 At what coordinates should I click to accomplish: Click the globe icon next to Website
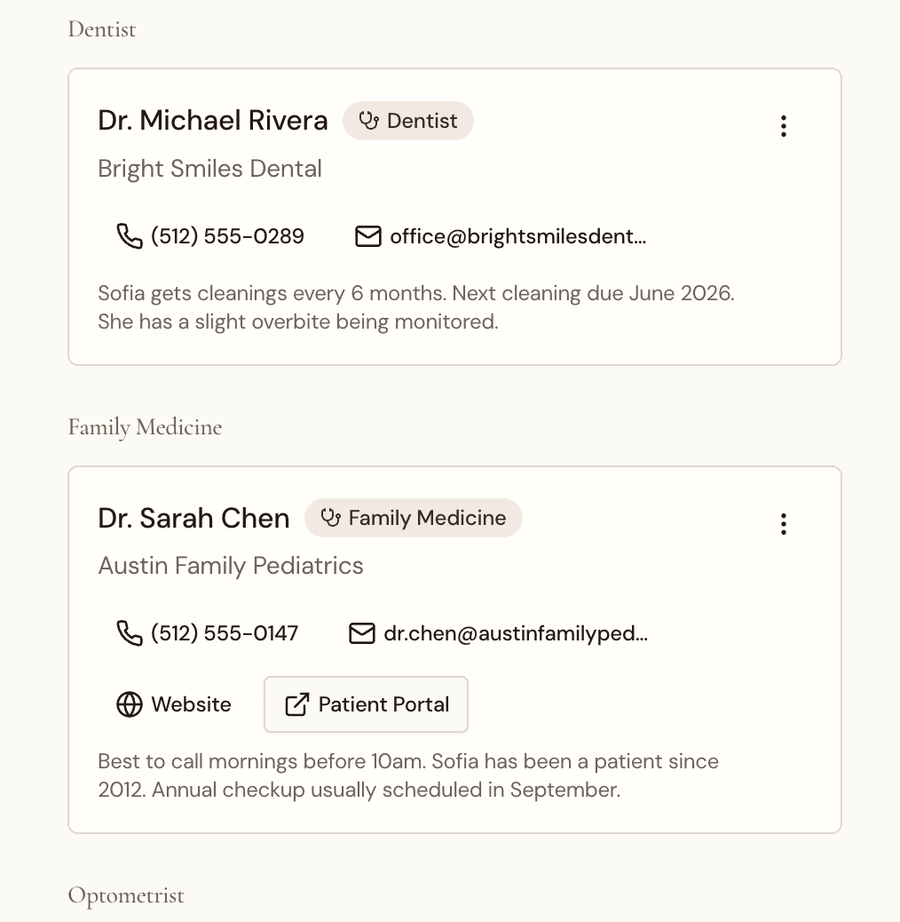pos(130,704)
